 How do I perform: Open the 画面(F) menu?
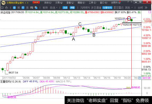(x=81, y=3)
